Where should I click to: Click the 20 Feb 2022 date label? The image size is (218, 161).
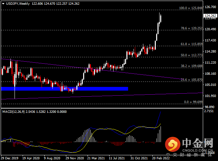point(161,158)
